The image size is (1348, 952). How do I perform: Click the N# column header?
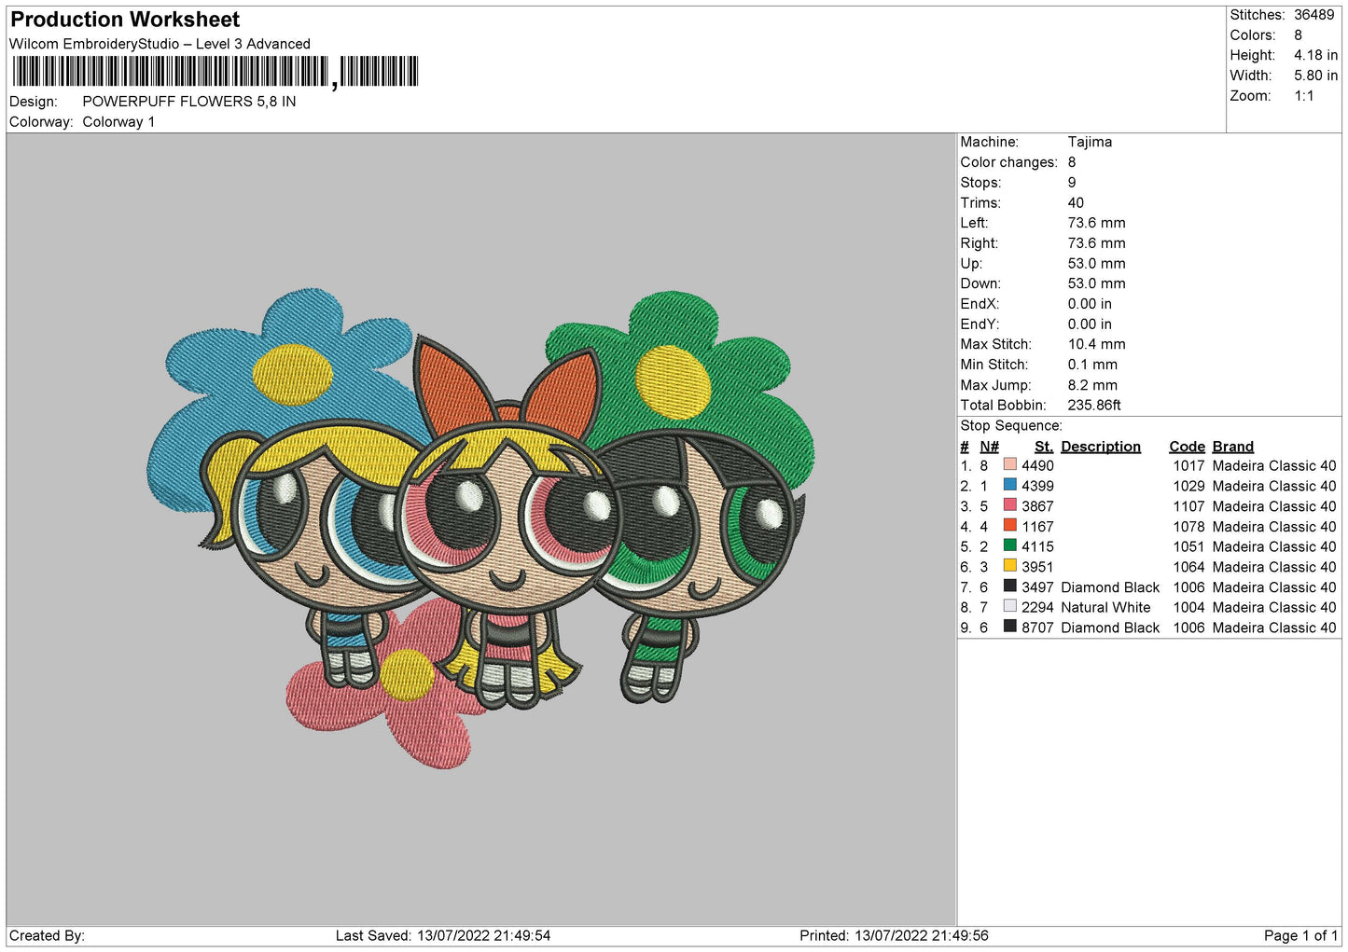click(989, 447)
